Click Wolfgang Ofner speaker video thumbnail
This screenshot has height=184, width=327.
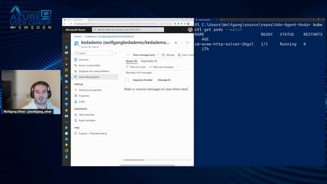pyautogui.click(x=31, y=92)
